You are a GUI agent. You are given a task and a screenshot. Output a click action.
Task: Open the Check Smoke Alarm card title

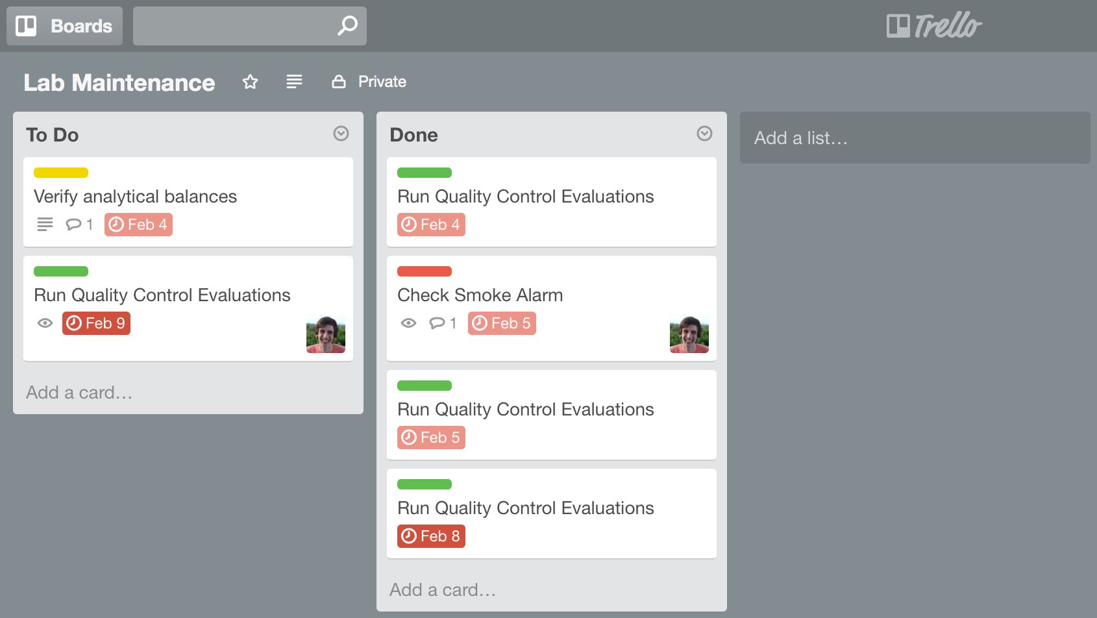point(480,295)
